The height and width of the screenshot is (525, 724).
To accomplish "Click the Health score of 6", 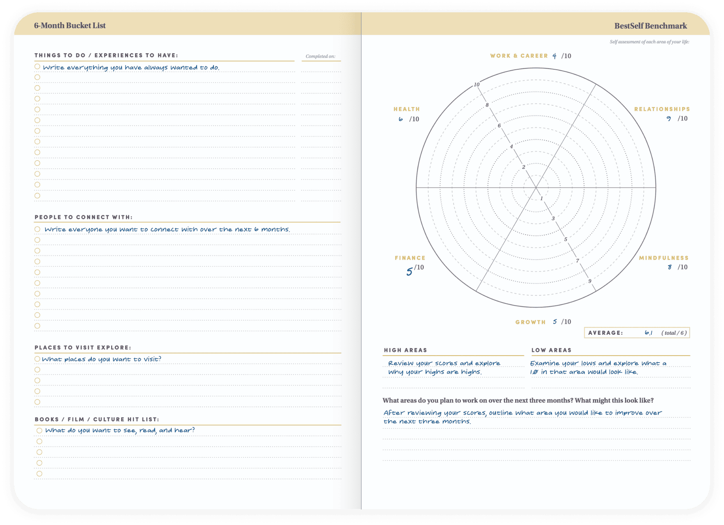I will [401, 119].
